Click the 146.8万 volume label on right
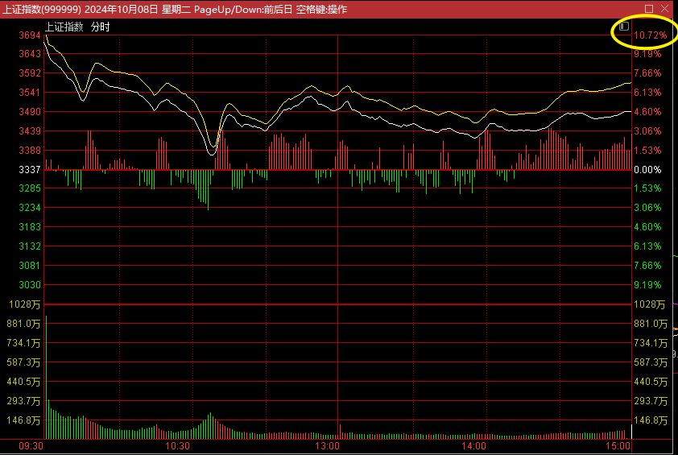 651,420
